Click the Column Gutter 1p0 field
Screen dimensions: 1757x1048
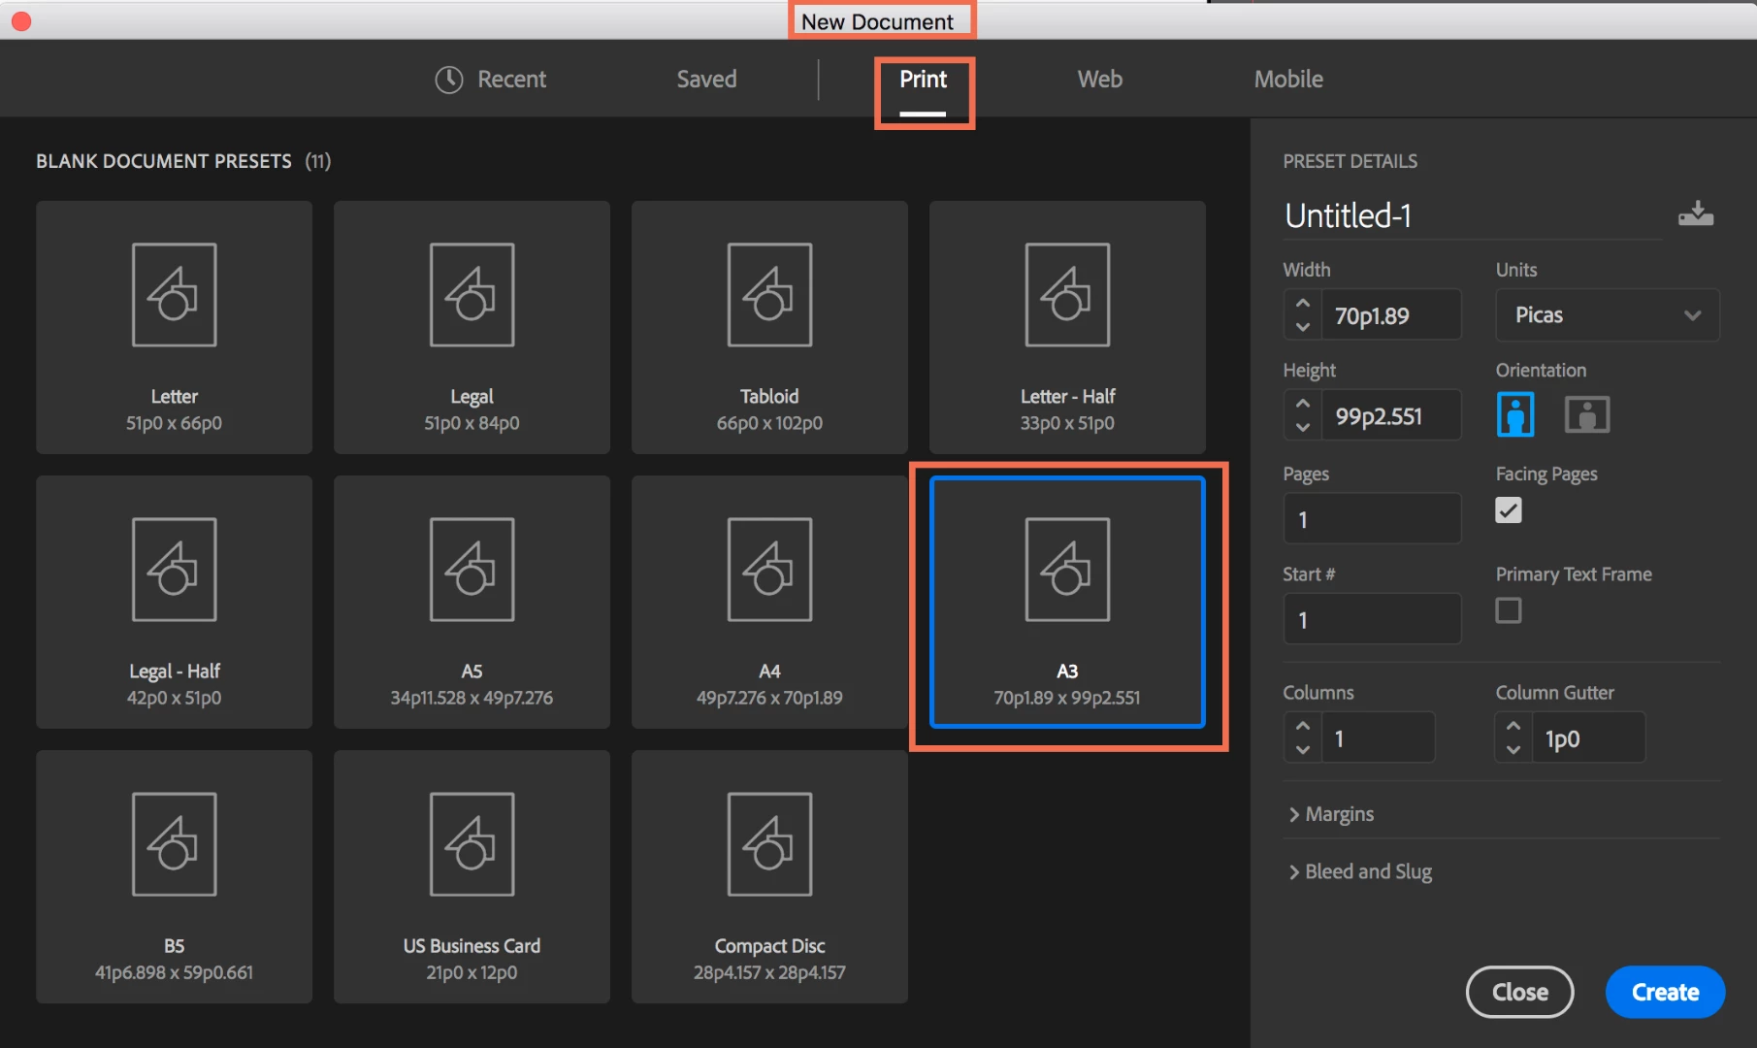(x=1588, y=738)
